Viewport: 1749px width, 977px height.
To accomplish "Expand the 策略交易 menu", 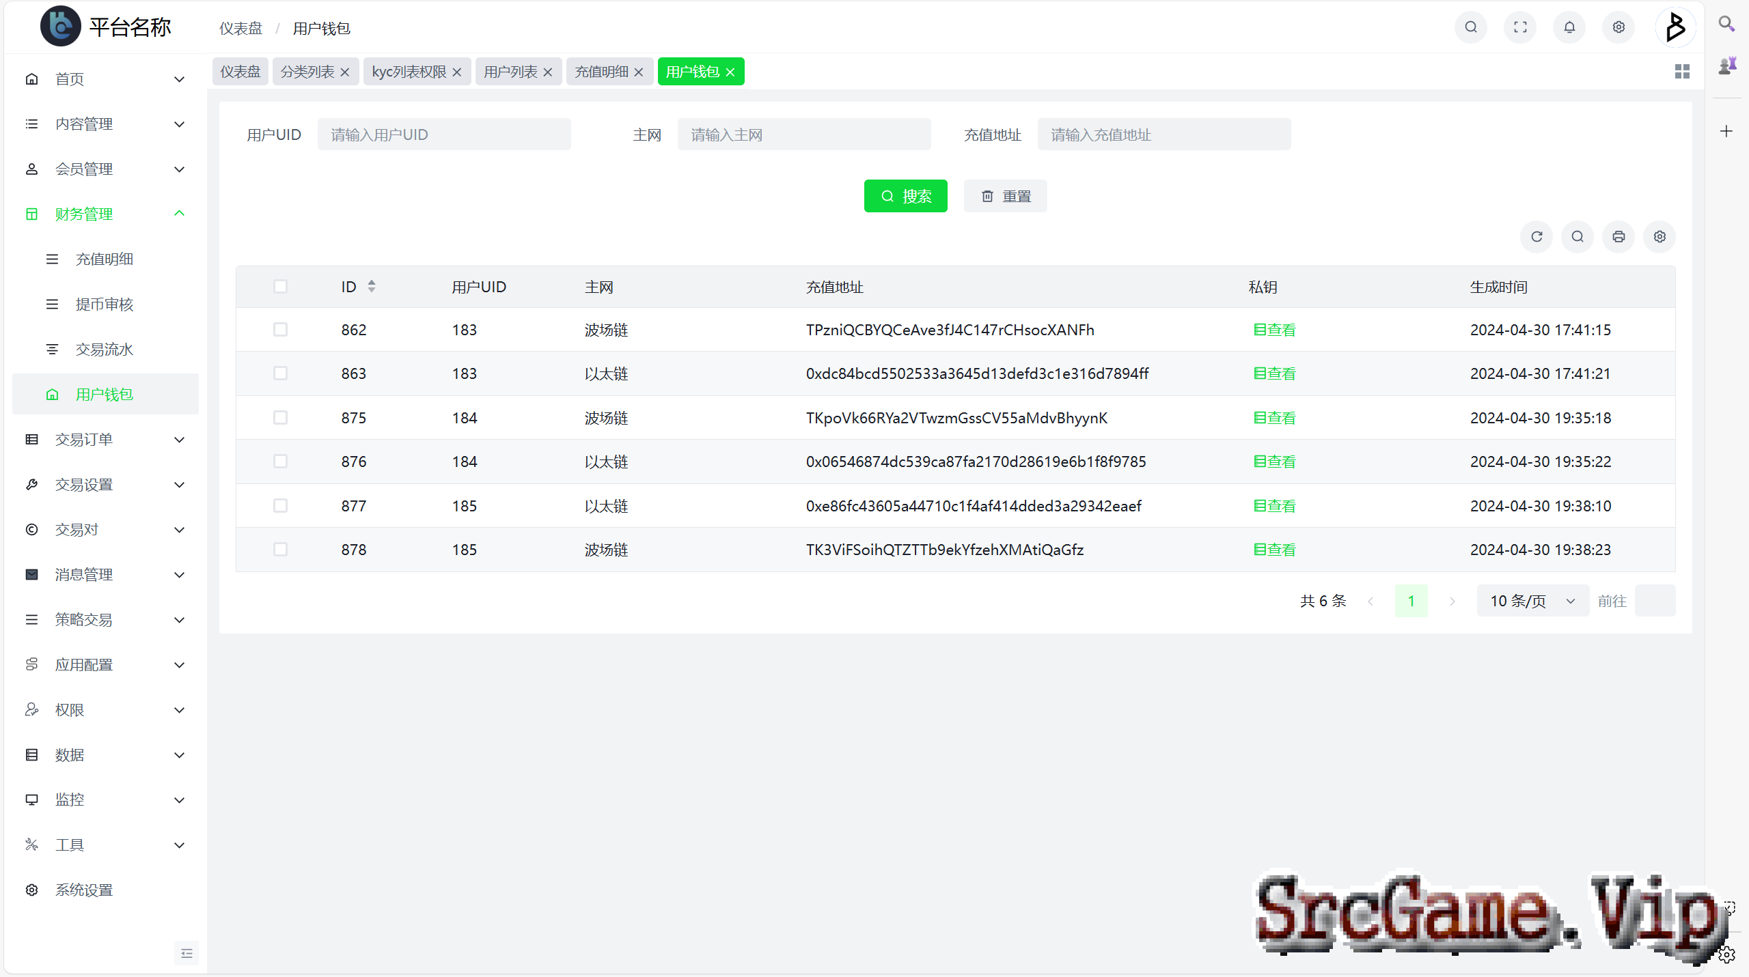I will coord(105,620).
